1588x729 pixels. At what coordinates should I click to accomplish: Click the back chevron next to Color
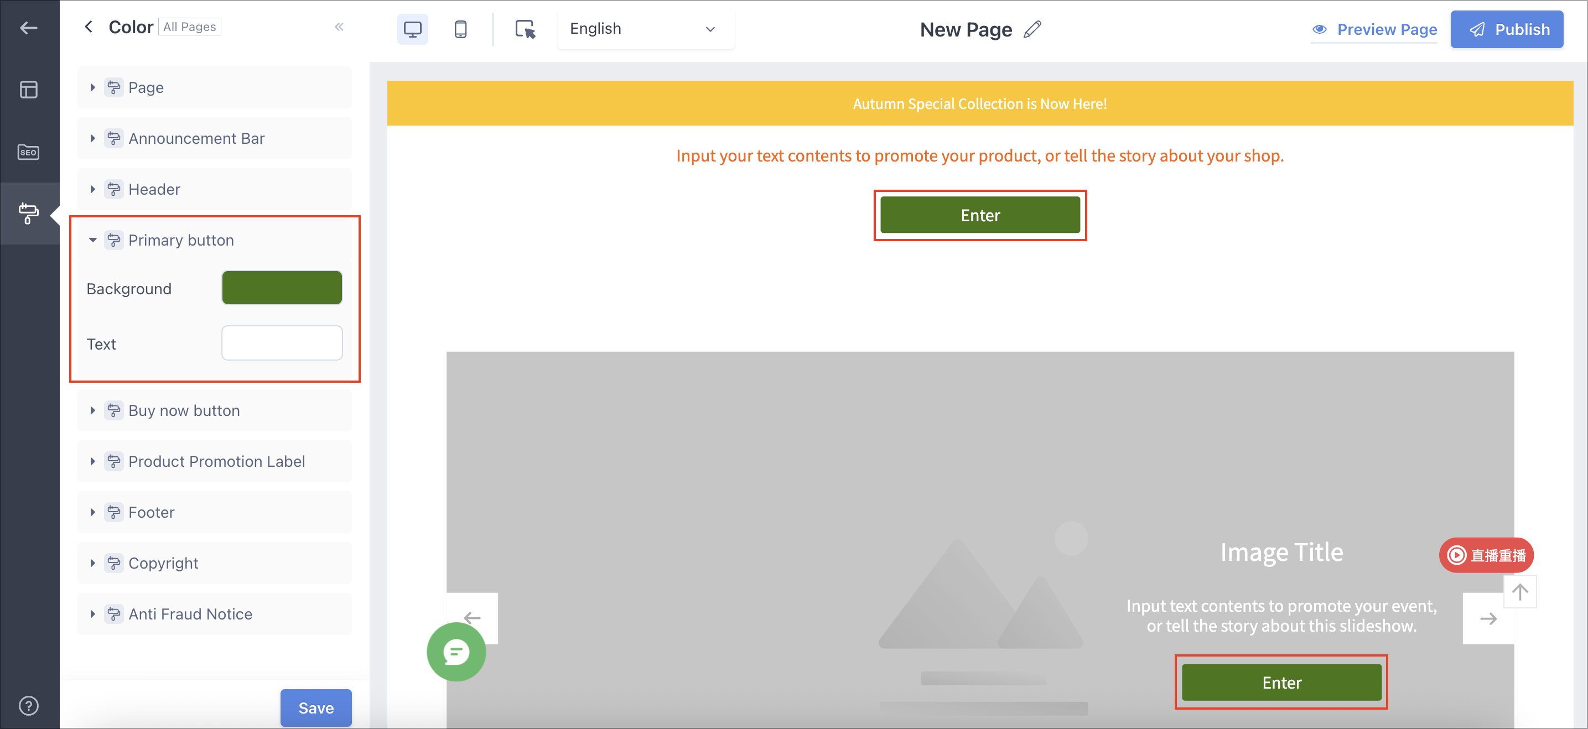[x=89, y=27]
